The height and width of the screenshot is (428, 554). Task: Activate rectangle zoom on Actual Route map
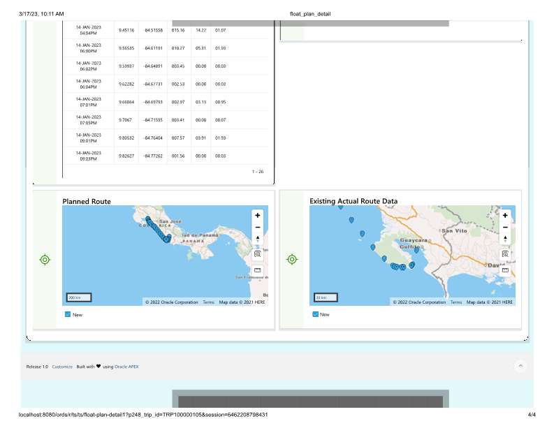[504, 255]
